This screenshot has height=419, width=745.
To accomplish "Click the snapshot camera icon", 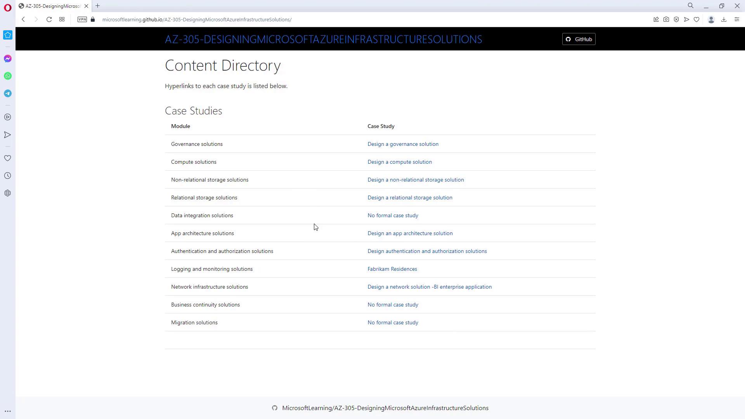I will click(x=666, y=19).
